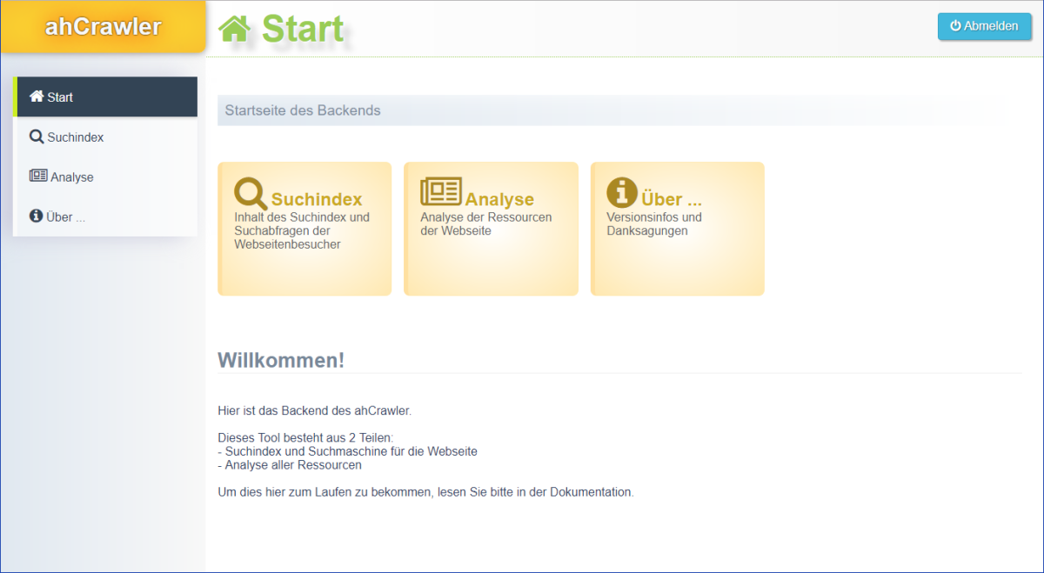
Task: Open the Suchindex tile heading
Action: coord(317,199)
